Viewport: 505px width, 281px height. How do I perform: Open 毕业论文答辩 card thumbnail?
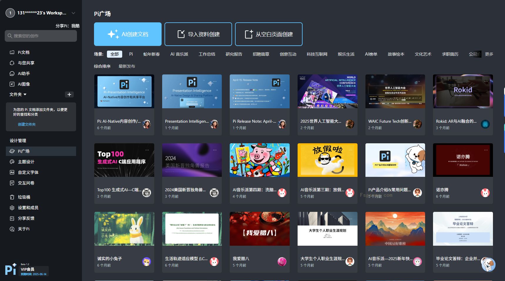coord(463,229)
